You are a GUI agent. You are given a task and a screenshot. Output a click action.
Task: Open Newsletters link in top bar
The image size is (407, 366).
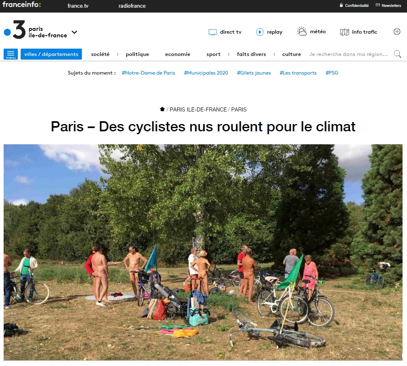coord(389,5)
